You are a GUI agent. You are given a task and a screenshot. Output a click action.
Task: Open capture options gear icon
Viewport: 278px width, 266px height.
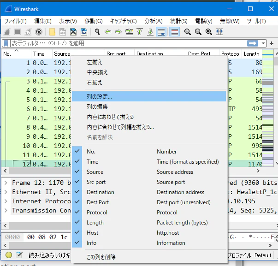pos(39,32)
